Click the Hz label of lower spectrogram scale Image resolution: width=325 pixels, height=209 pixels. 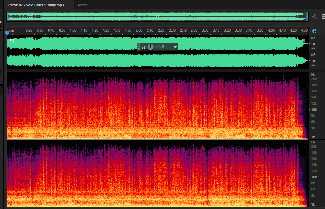(x=313, y=142)
